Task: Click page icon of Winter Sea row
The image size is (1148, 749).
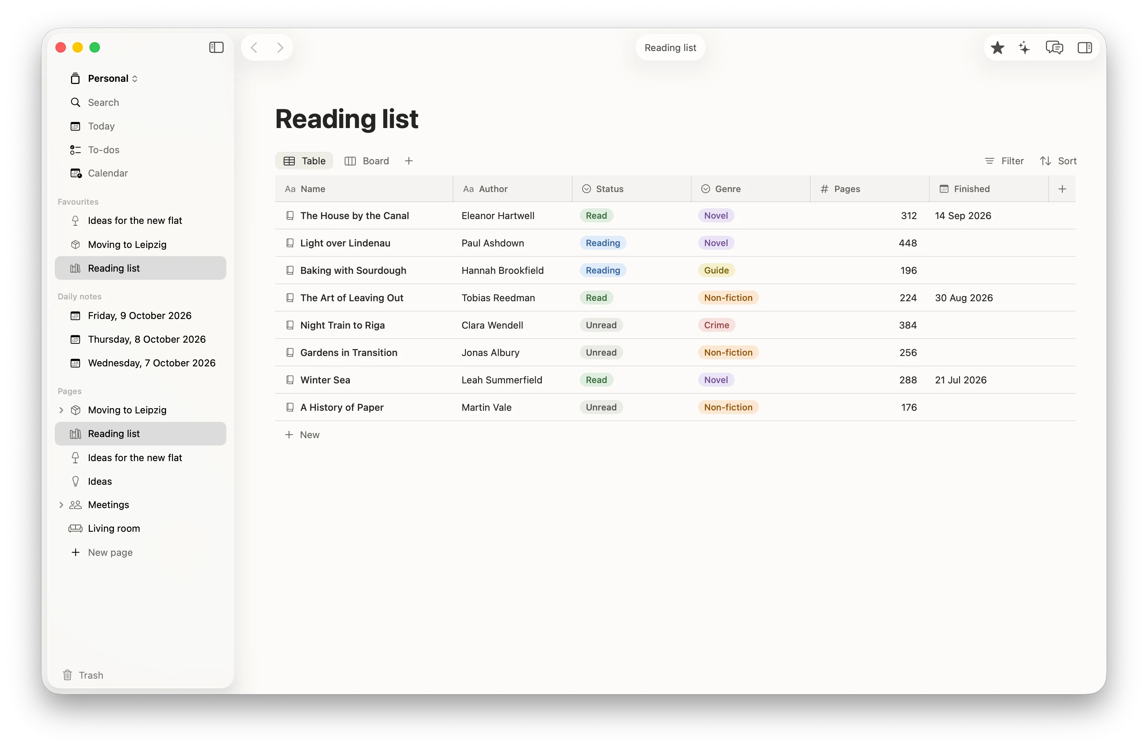Action: [290, 380]
